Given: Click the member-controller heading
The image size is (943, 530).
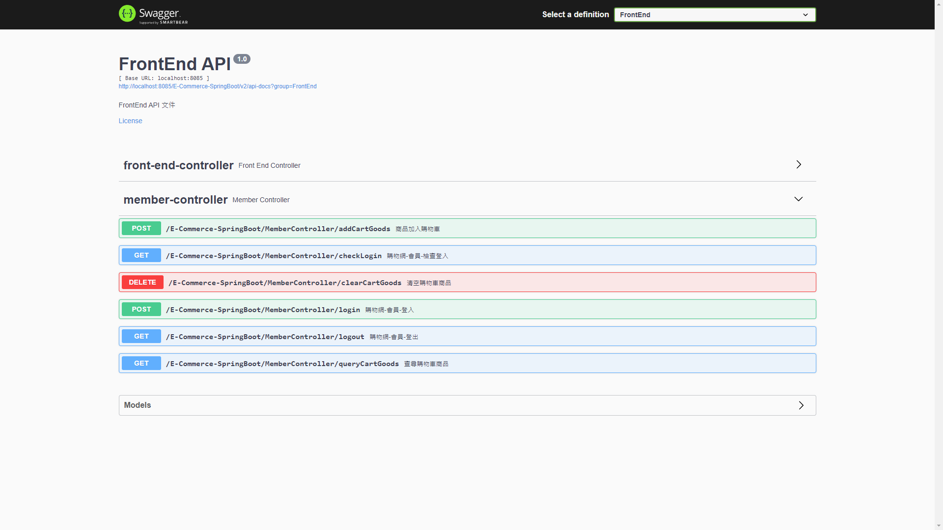Looking at the screenshot, I should (175, 200).
